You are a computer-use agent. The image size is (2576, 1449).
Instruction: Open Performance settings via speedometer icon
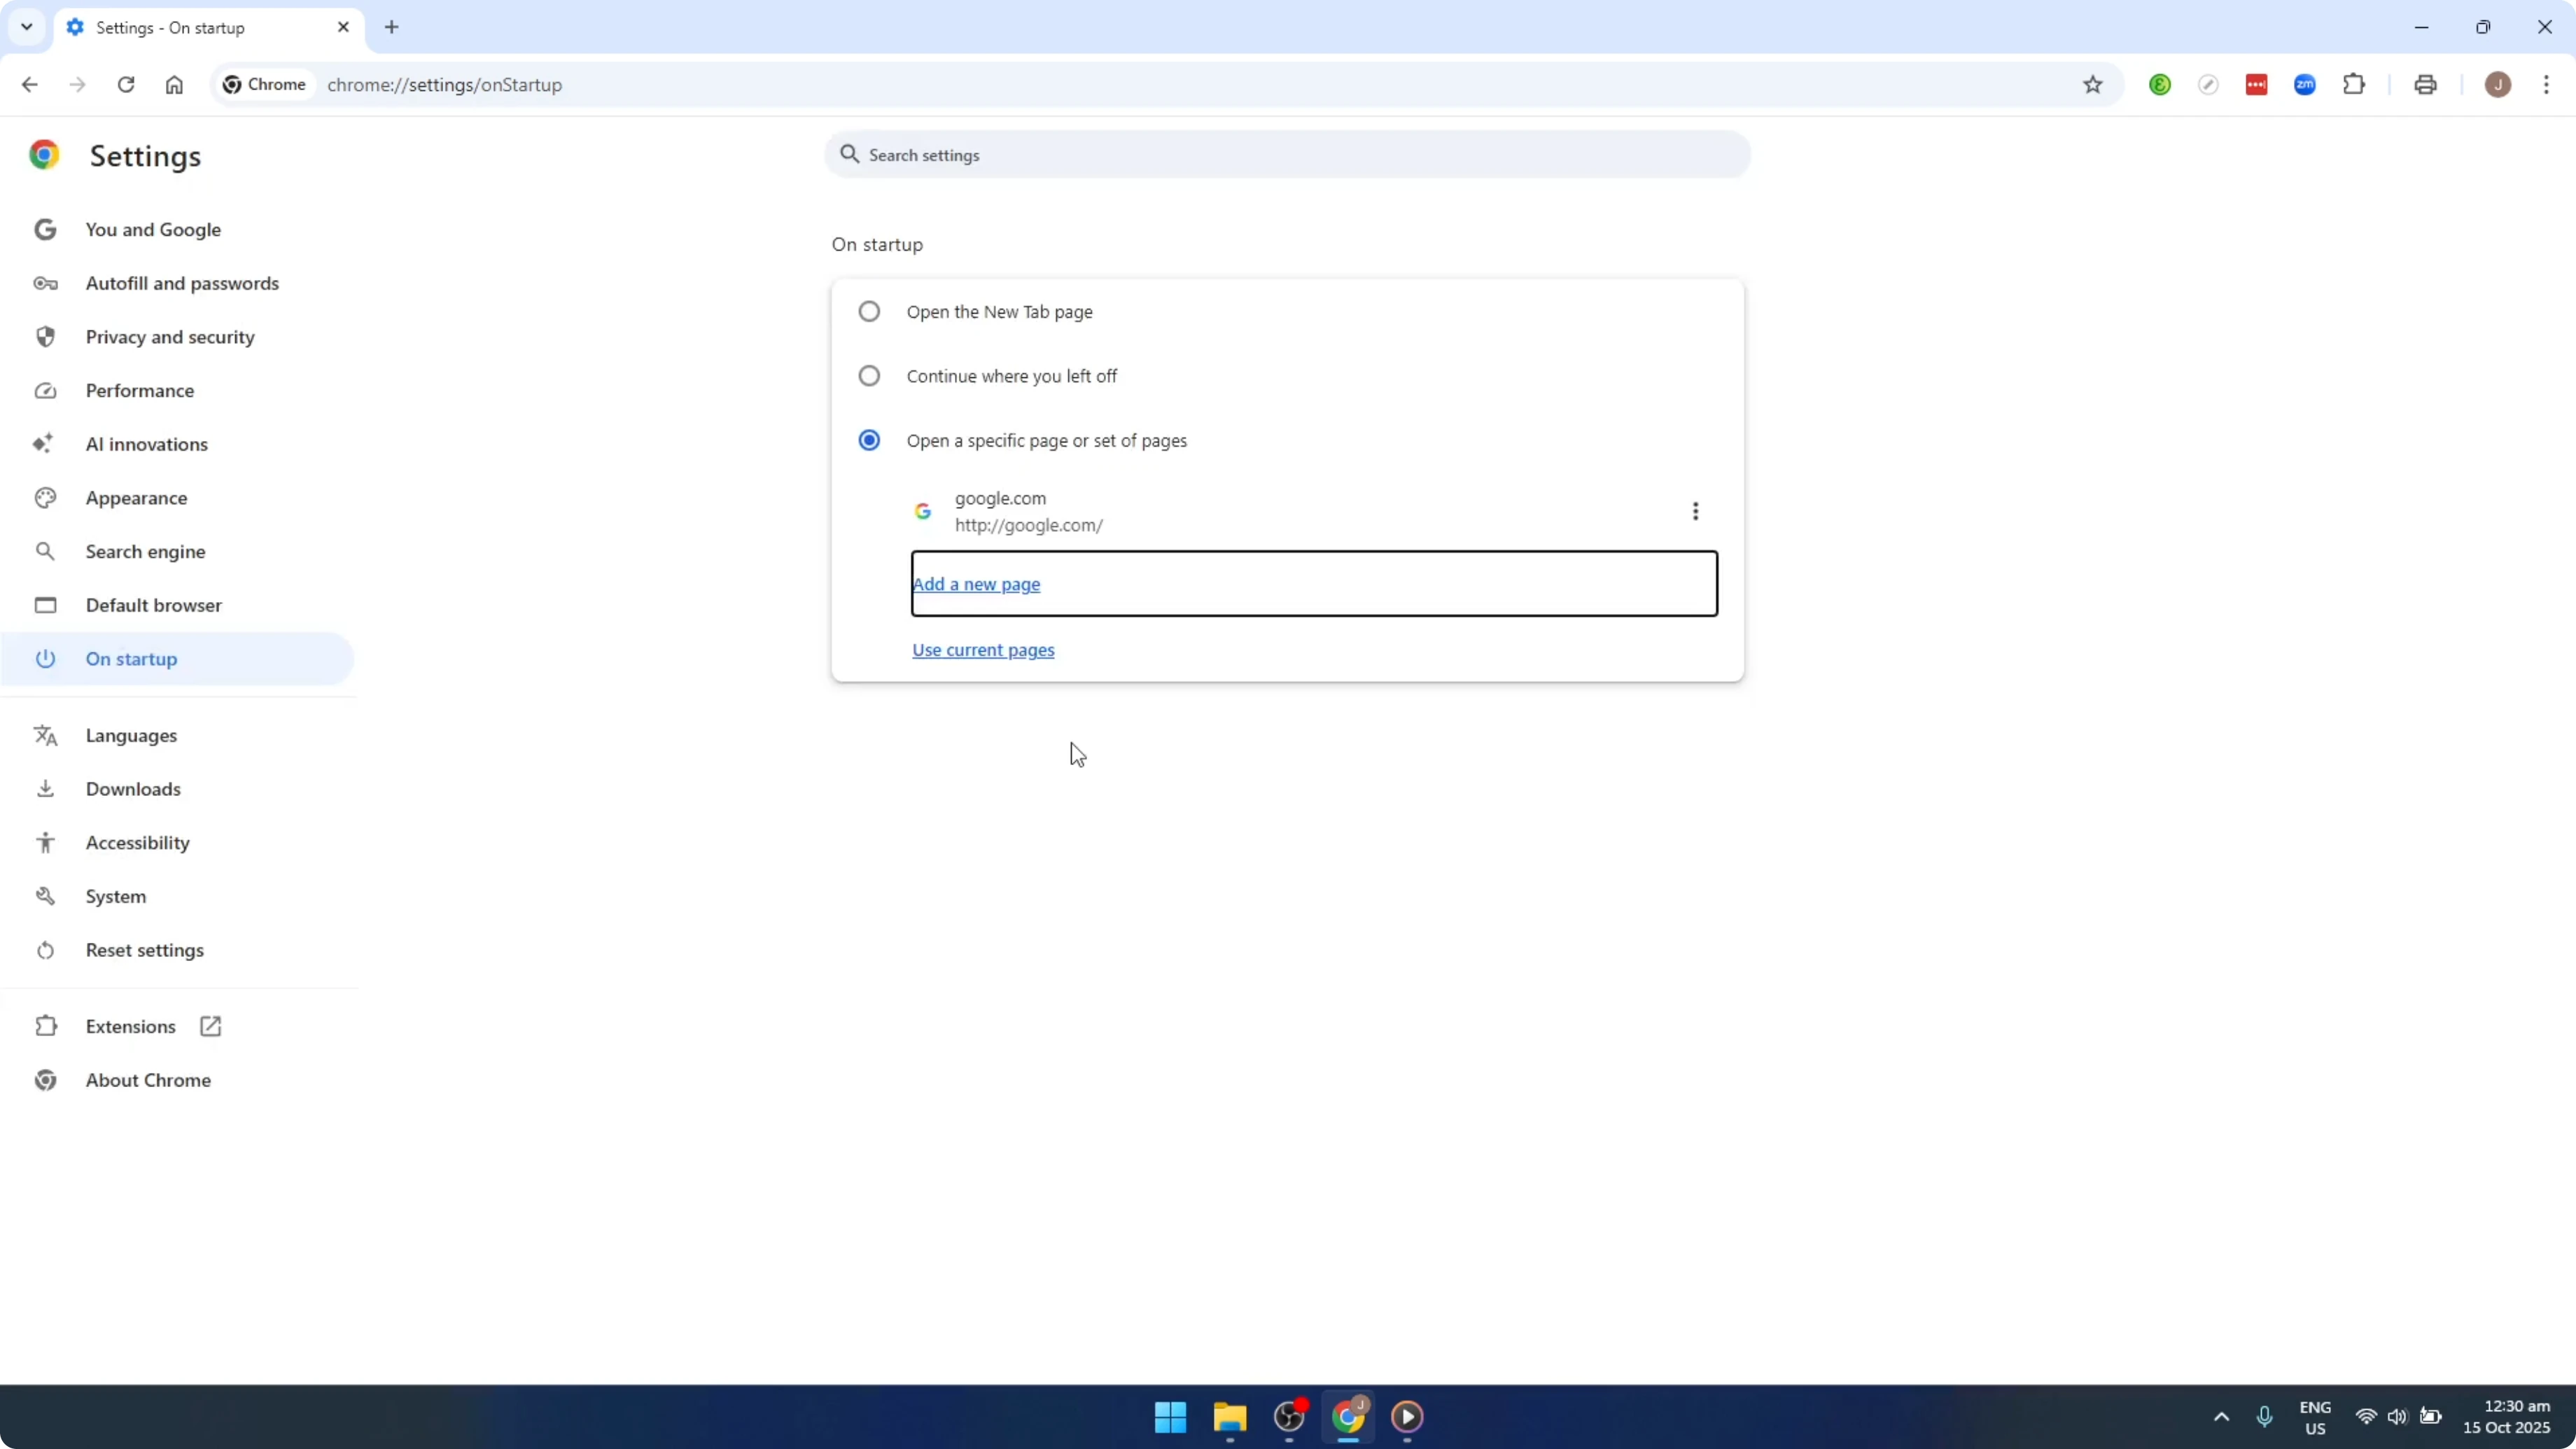[45, 390]
